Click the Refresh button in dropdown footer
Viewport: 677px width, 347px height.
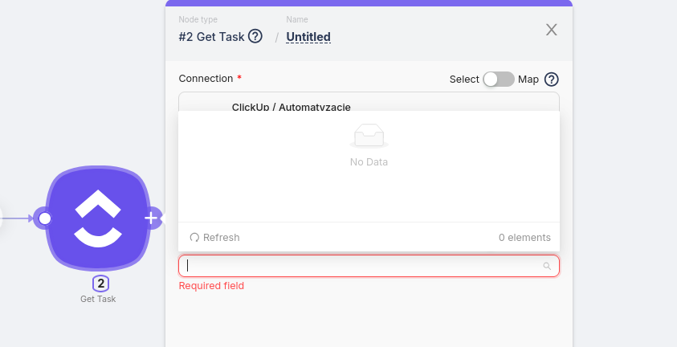[x=214, y=238]
